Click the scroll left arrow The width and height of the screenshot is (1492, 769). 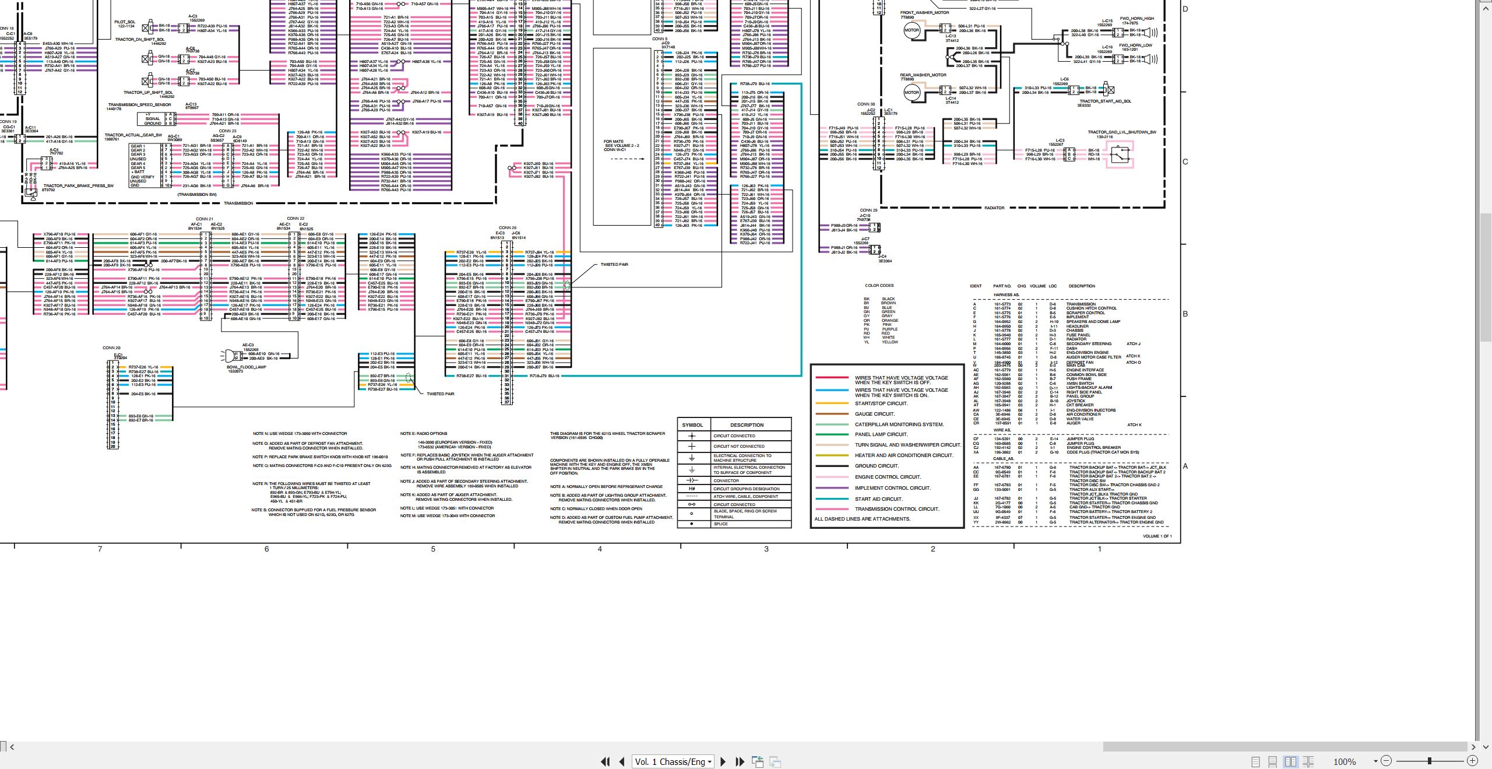pos(12,747)
